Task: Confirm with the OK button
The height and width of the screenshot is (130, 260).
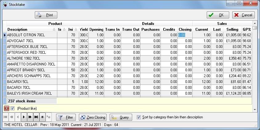Action: point(218,15)
